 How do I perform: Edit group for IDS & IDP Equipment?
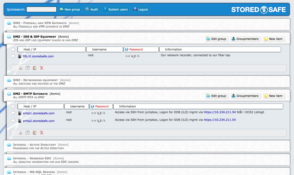click(216, 39)
